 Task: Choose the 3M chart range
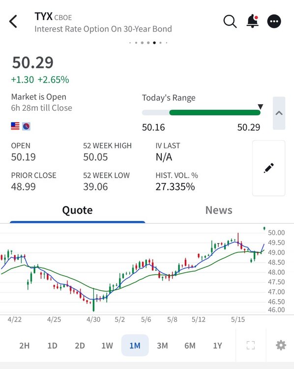pos(162,345)
